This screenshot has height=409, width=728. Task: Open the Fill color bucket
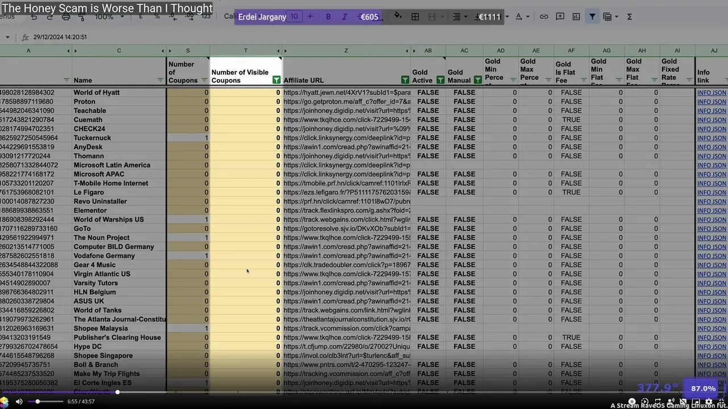pyautogui.click(x=398, y=16)
